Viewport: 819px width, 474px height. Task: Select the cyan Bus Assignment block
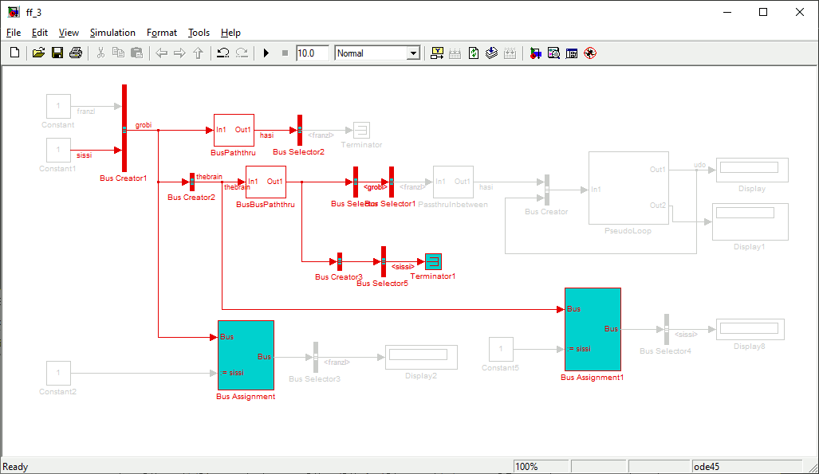point(246,355)
